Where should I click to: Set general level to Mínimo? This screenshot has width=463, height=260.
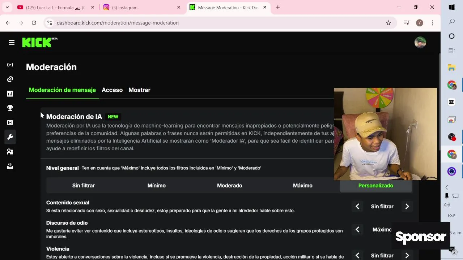click(x=157, y=186)
